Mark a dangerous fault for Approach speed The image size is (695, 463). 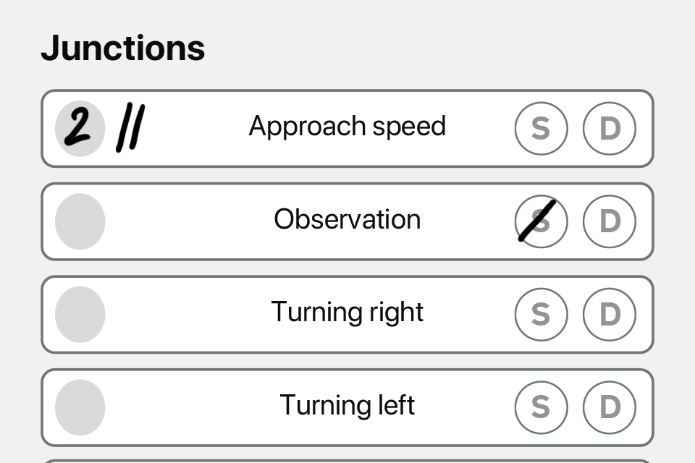coord(610,128)
